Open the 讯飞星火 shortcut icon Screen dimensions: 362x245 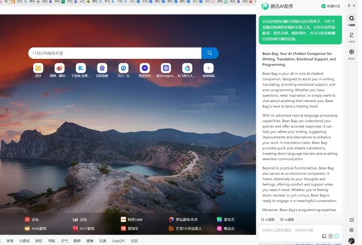(x=187, y=68)
